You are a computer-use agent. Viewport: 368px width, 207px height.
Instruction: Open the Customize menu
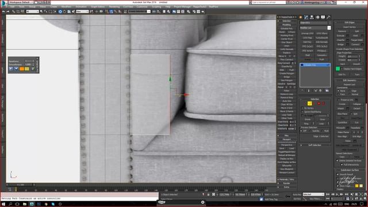coord(142,7)
